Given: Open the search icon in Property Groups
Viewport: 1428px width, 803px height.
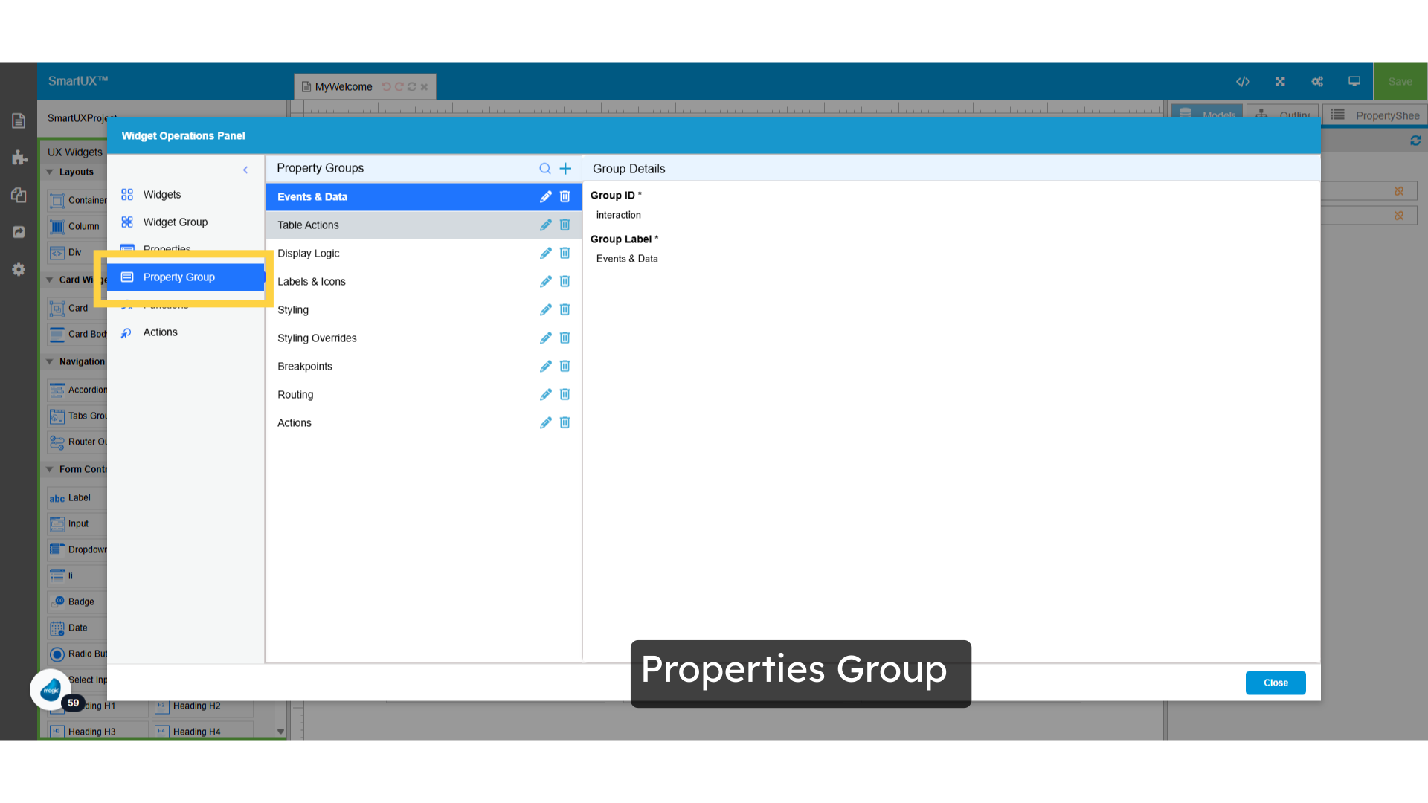Looking at the screenshot, I should click(x=545, y=168).
